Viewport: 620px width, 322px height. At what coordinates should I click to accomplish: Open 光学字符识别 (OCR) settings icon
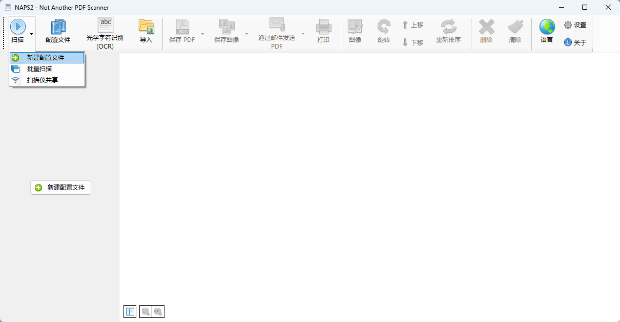[105, 25]
